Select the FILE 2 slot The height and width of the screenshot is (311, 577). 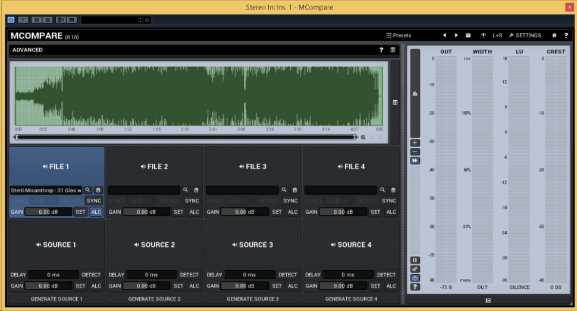155,167
